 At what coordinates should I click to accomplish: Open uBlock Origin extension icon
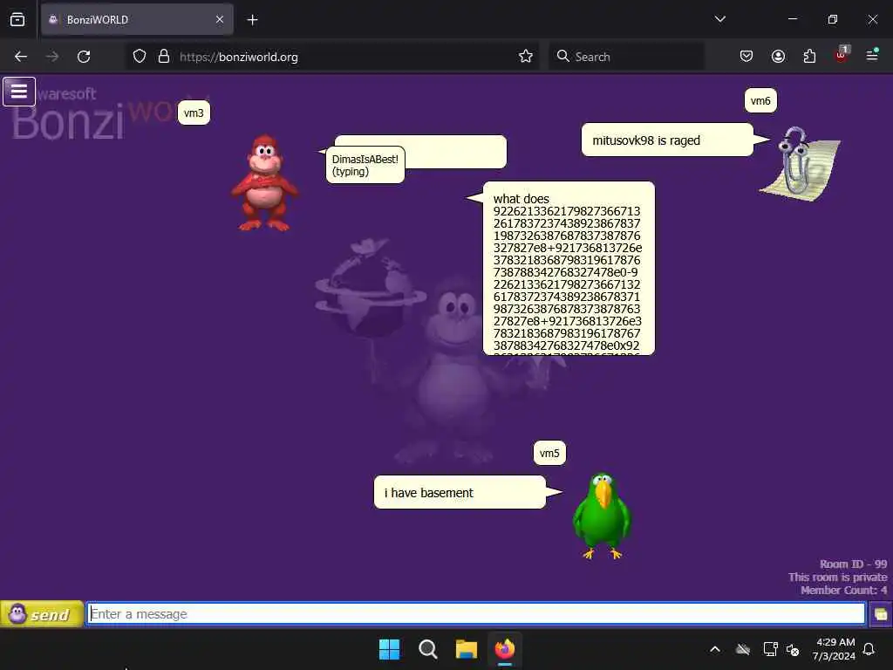(842, 55)
